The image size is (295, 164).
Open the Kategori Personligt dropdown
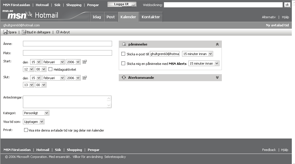[x=36, y=113]
